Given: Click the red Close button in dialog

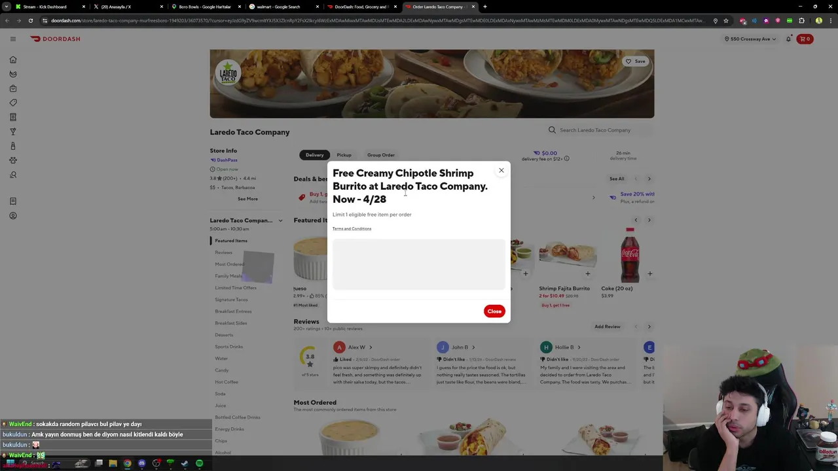Looking at the screenshot, I should pos(494,311).
